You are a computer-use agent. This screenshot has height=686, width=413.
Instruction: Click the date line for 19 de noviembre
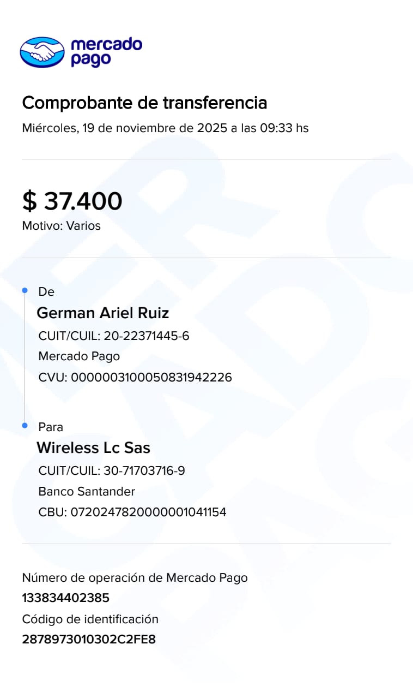(x=165, y=129)
